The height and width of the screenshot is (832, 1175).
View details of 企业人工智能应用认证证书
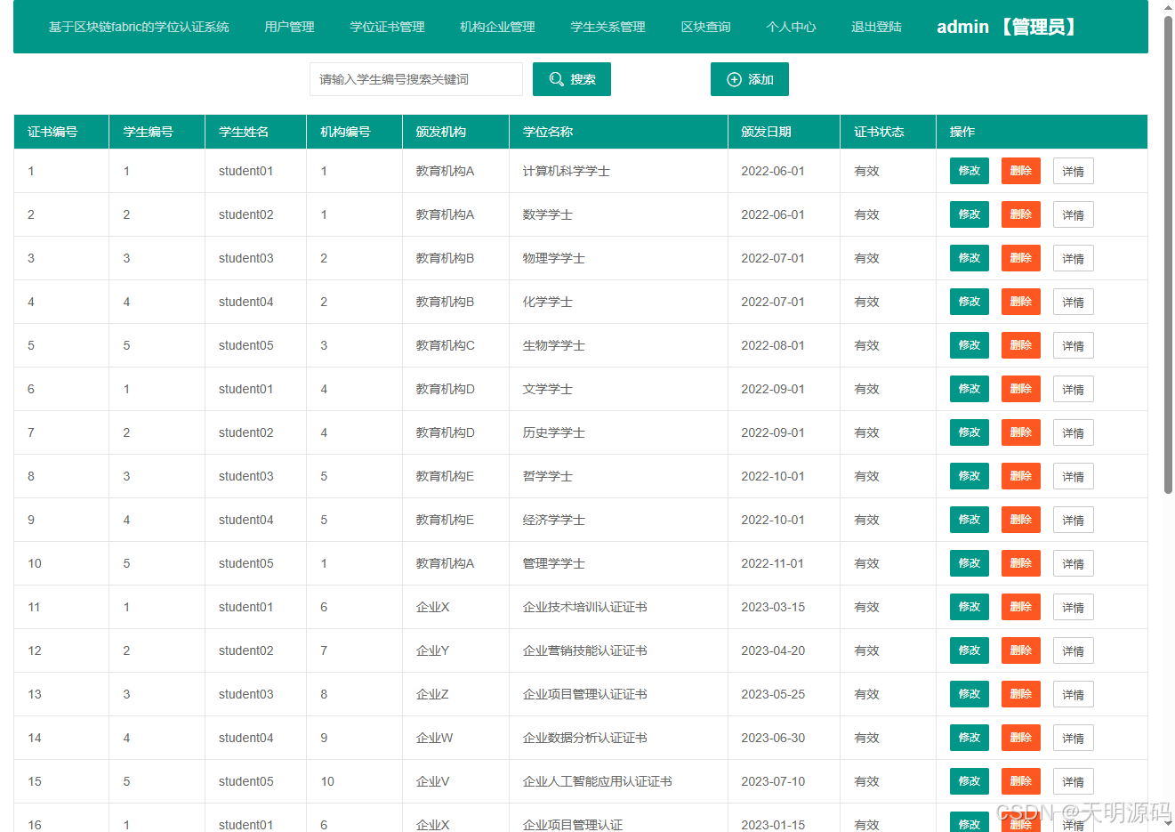[1074, 781]
